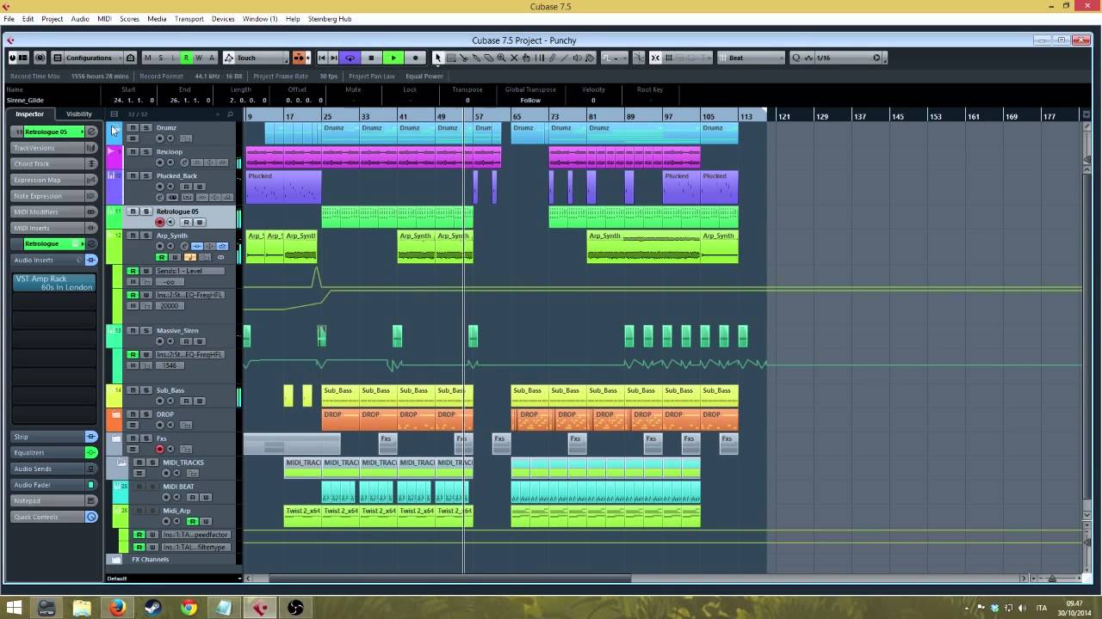Open File Explorer from the taskbar

point(82,608)
